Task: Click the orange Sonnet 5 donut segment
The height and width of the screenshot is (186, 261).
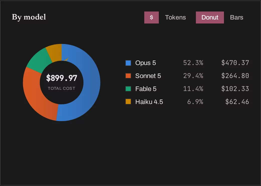Action: [36, 96]
